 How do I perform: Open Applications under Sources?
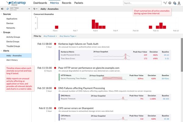pyautogui.click(x=12, y=19)
